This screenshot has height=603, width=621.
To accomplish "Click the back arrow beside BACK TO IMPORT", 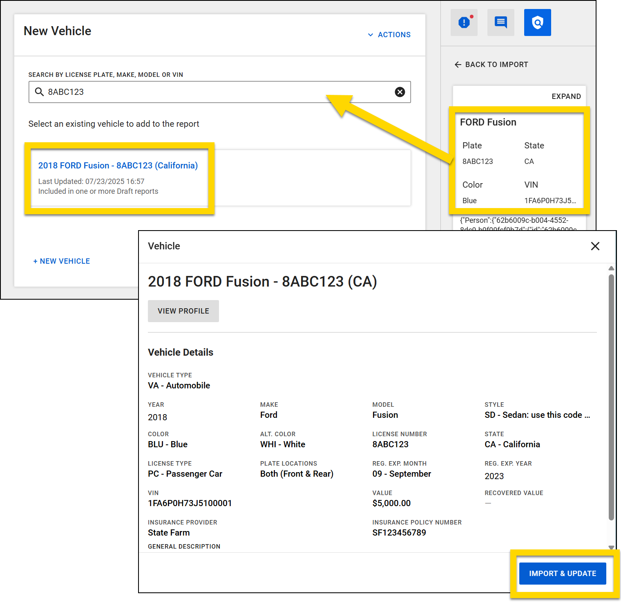I will 458,65.
